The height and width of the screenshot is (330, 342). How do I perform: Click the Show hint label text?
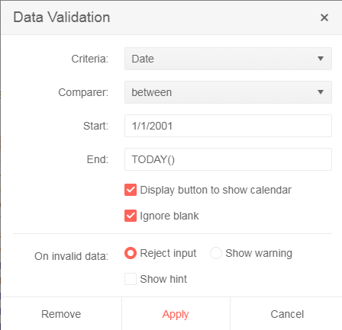tap(163, 279)
